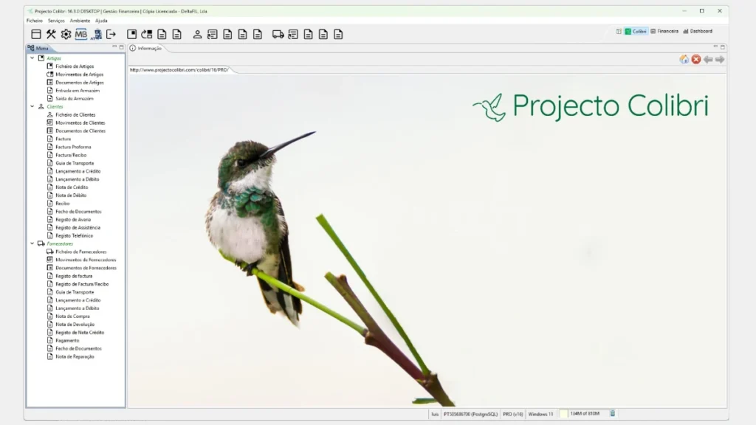Minimize the Informação panel

pyautogui.click(x=715, y=46)
